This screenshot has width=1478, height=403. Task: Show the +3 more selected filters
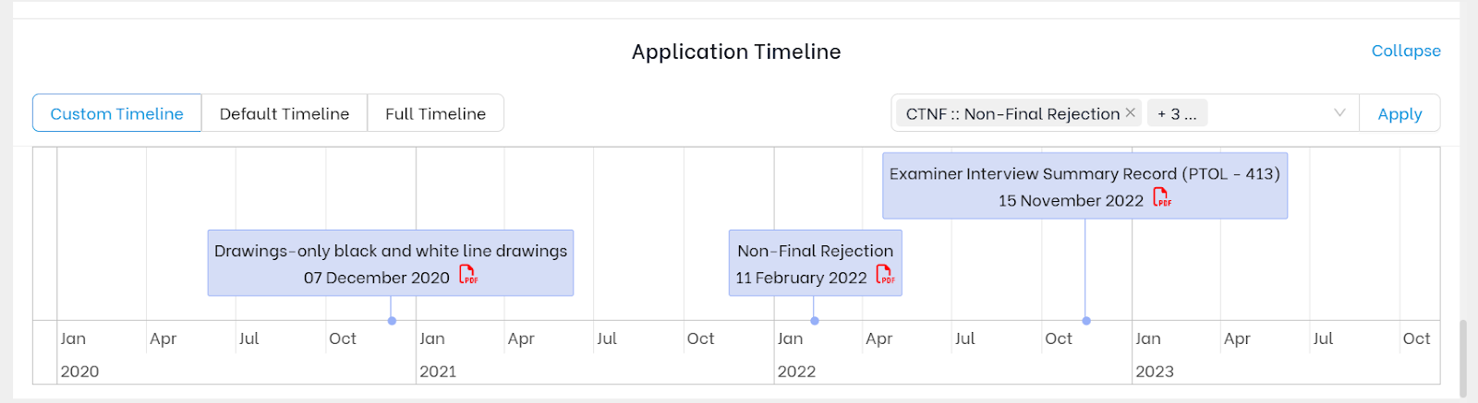coord(1177,113)
